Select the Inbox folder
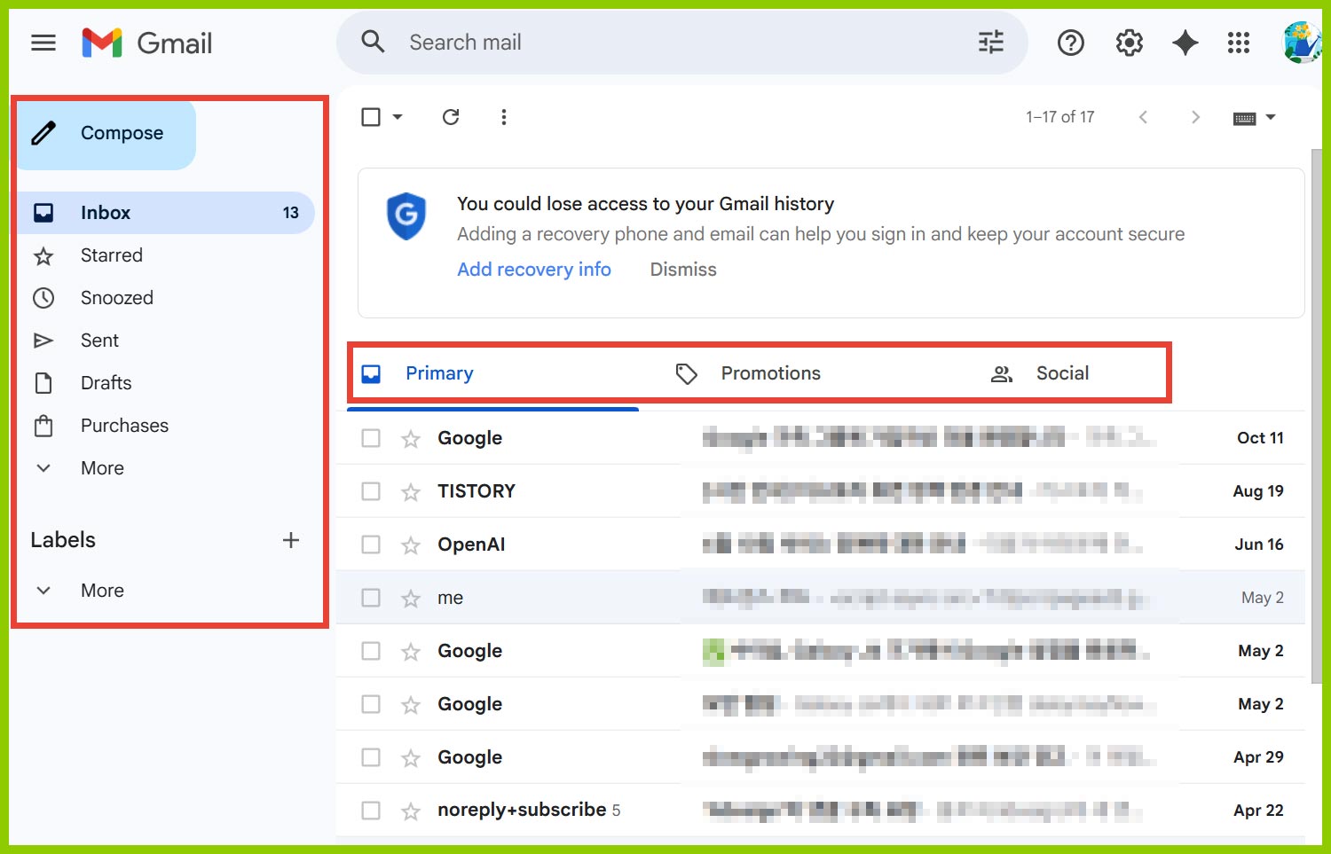This screenshot has width=1331, height=854. click(x=165, y=213)
